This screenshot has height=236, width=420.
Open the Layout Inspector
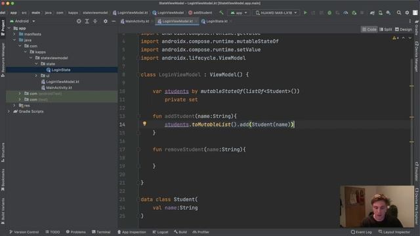pos(394,232)
